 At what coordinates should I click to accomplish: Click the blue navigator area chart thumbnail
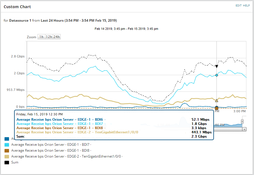[x=228, y=125]
